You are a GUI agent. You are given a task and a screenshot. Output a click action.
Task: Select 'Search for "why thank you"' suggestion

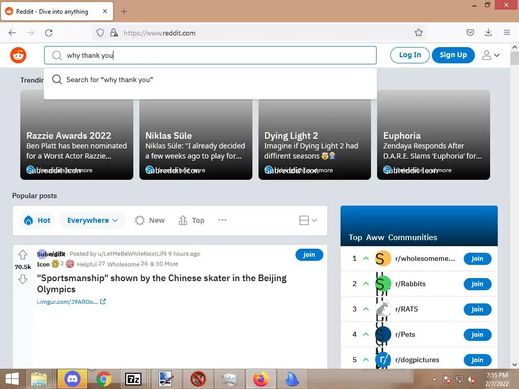210,80
